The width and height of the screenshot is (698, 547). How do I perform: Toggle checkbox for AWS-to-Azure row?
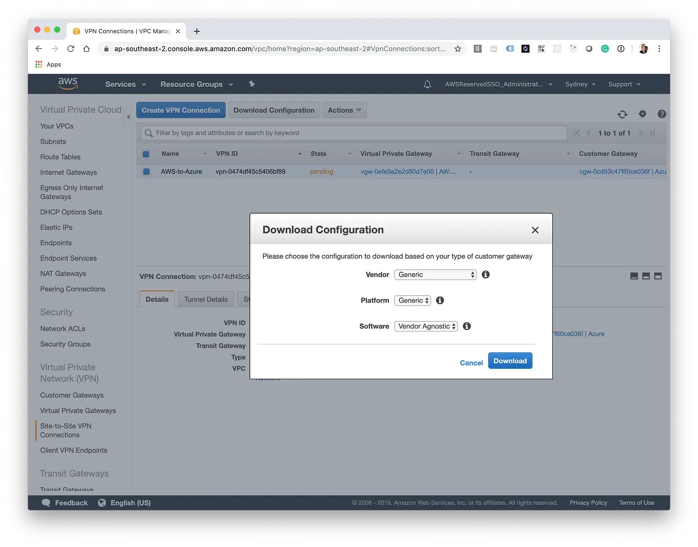click(146, 172)
